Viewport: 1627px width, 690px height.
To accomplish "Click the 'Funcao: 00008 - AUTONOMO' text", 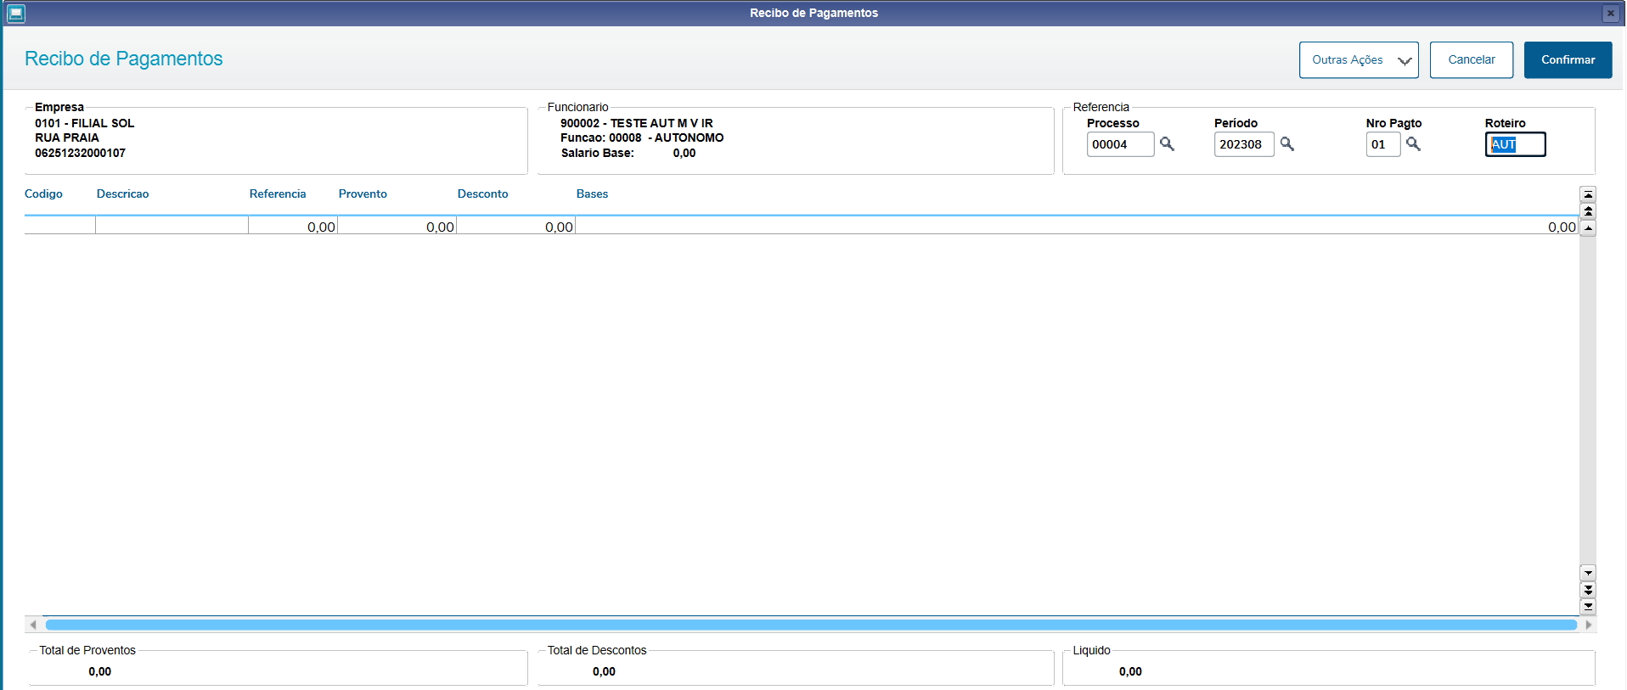I will [x=642, y=137].
